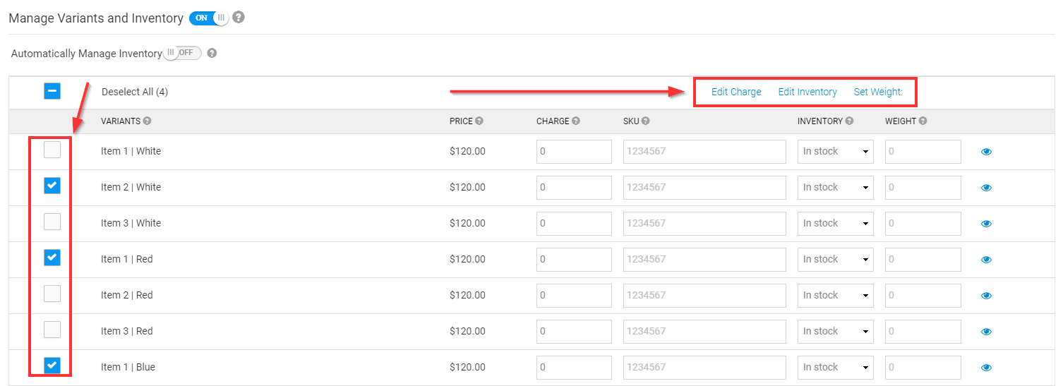This screenshot has height=386, width=1063.
Task: Click help icon beside Automatically Manage Inventory
Action: coord(212,53)
